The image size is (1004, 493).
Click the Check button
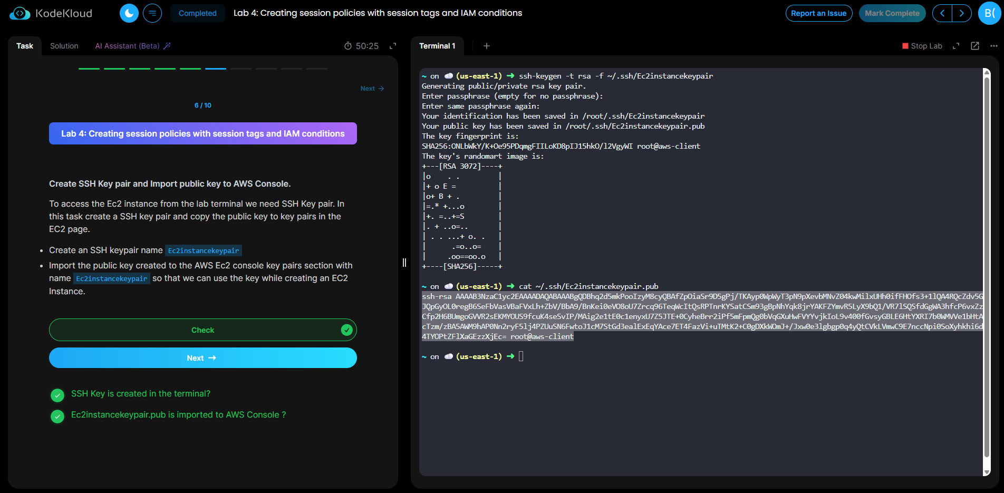pos(203,330)
